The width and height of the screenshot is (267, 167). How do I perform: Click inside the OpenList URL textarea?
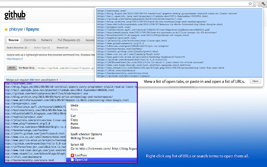coord(179,43)
